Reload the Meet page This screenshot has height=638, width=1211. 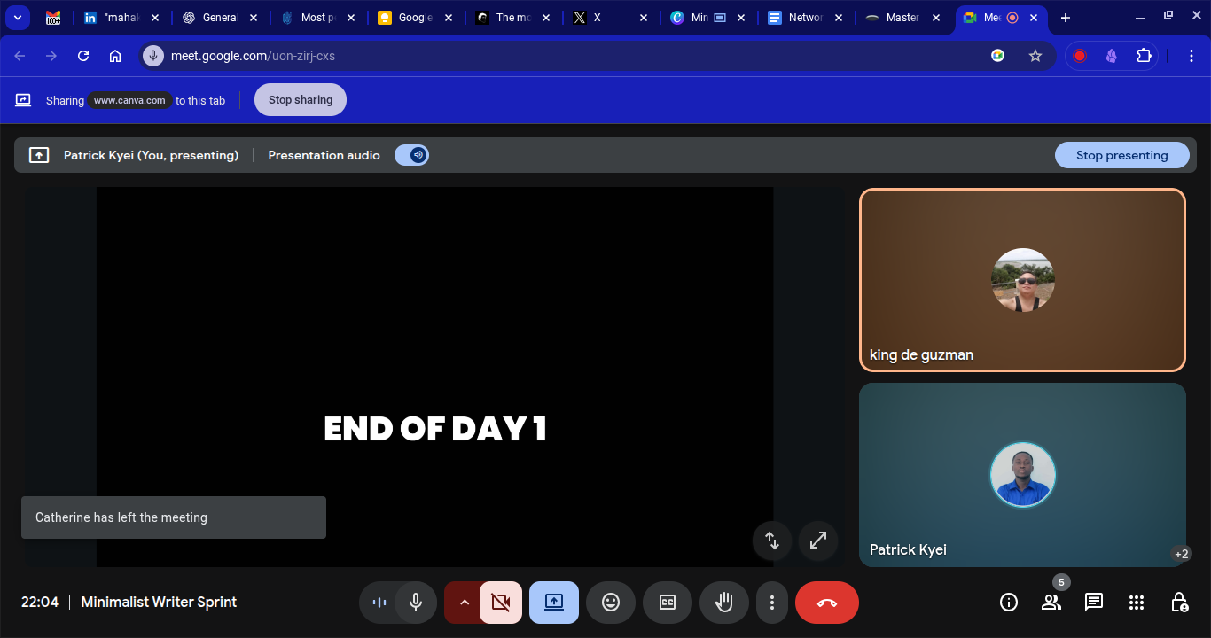[x=83, y=56]
